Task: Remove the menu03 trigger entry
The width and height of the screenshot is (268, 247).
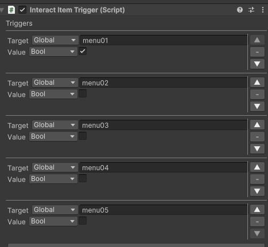Action: pos(257,136)
